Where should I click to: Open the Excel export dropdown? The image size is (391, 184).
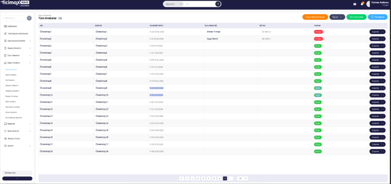[x=337, y=17]
